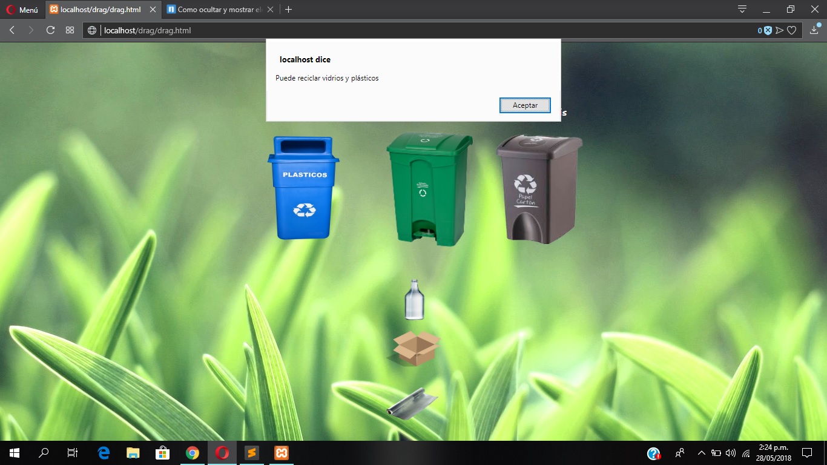Screen dimensions: 827x465
Task: Open a new tab with the plus button
Action: point(289,10)
